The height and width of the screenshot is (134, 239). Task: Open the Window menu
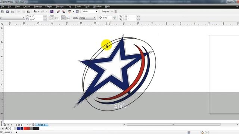pyautogui.click(x=97, y=7)
